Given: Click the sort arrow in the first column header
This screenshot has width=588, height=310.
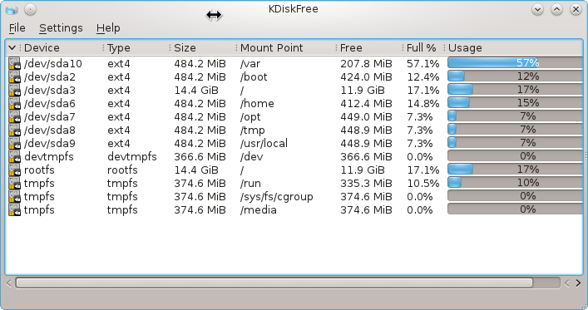Looking at the screenshot, I should pos(12,47).
